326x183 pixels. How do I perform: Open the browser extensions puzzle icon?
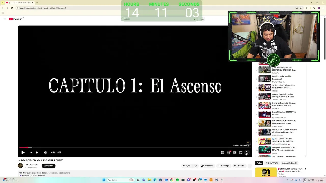307,8
